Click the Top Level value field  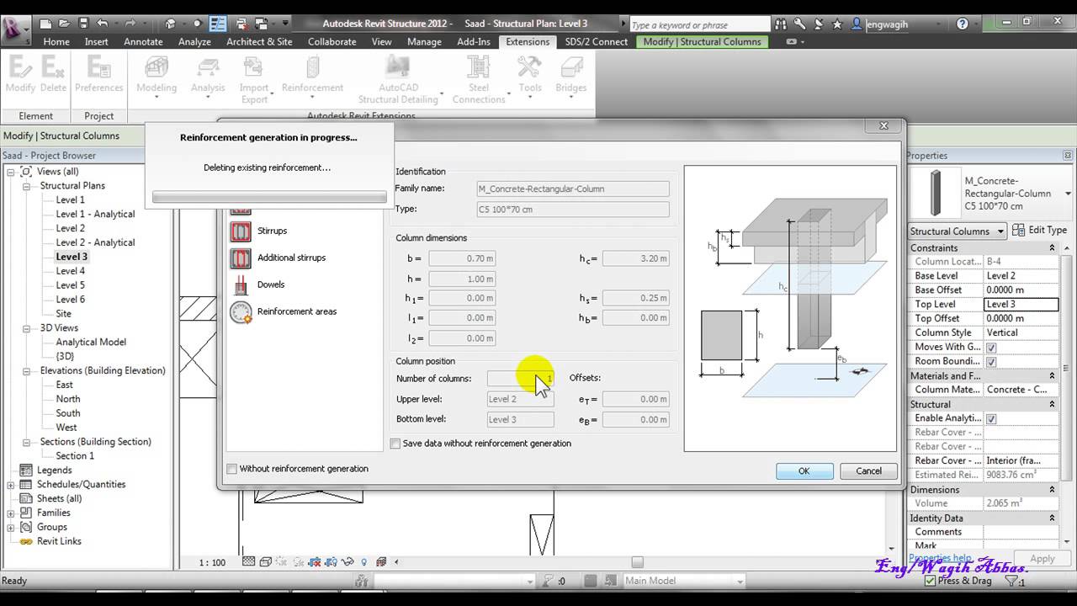[x=1021, y=304]
